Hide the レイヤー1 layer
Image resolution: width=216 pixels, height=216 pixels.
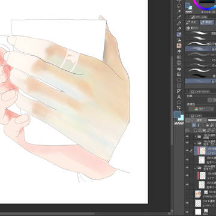point(187,203)
